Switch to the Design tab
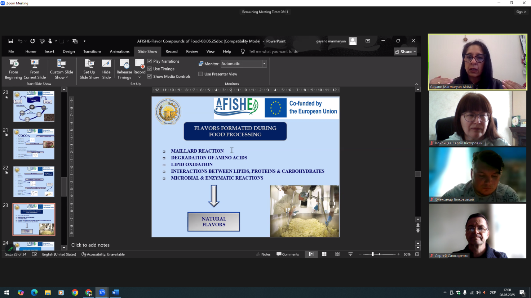The height and width of the screenshot is (298, 531). 69,51
